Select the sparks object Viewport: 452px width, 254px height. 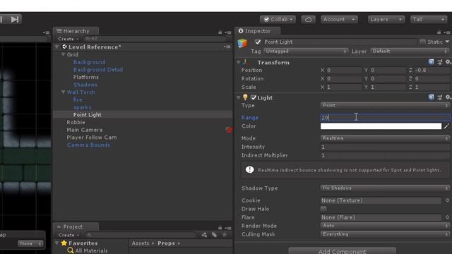[x=82, y=107]
